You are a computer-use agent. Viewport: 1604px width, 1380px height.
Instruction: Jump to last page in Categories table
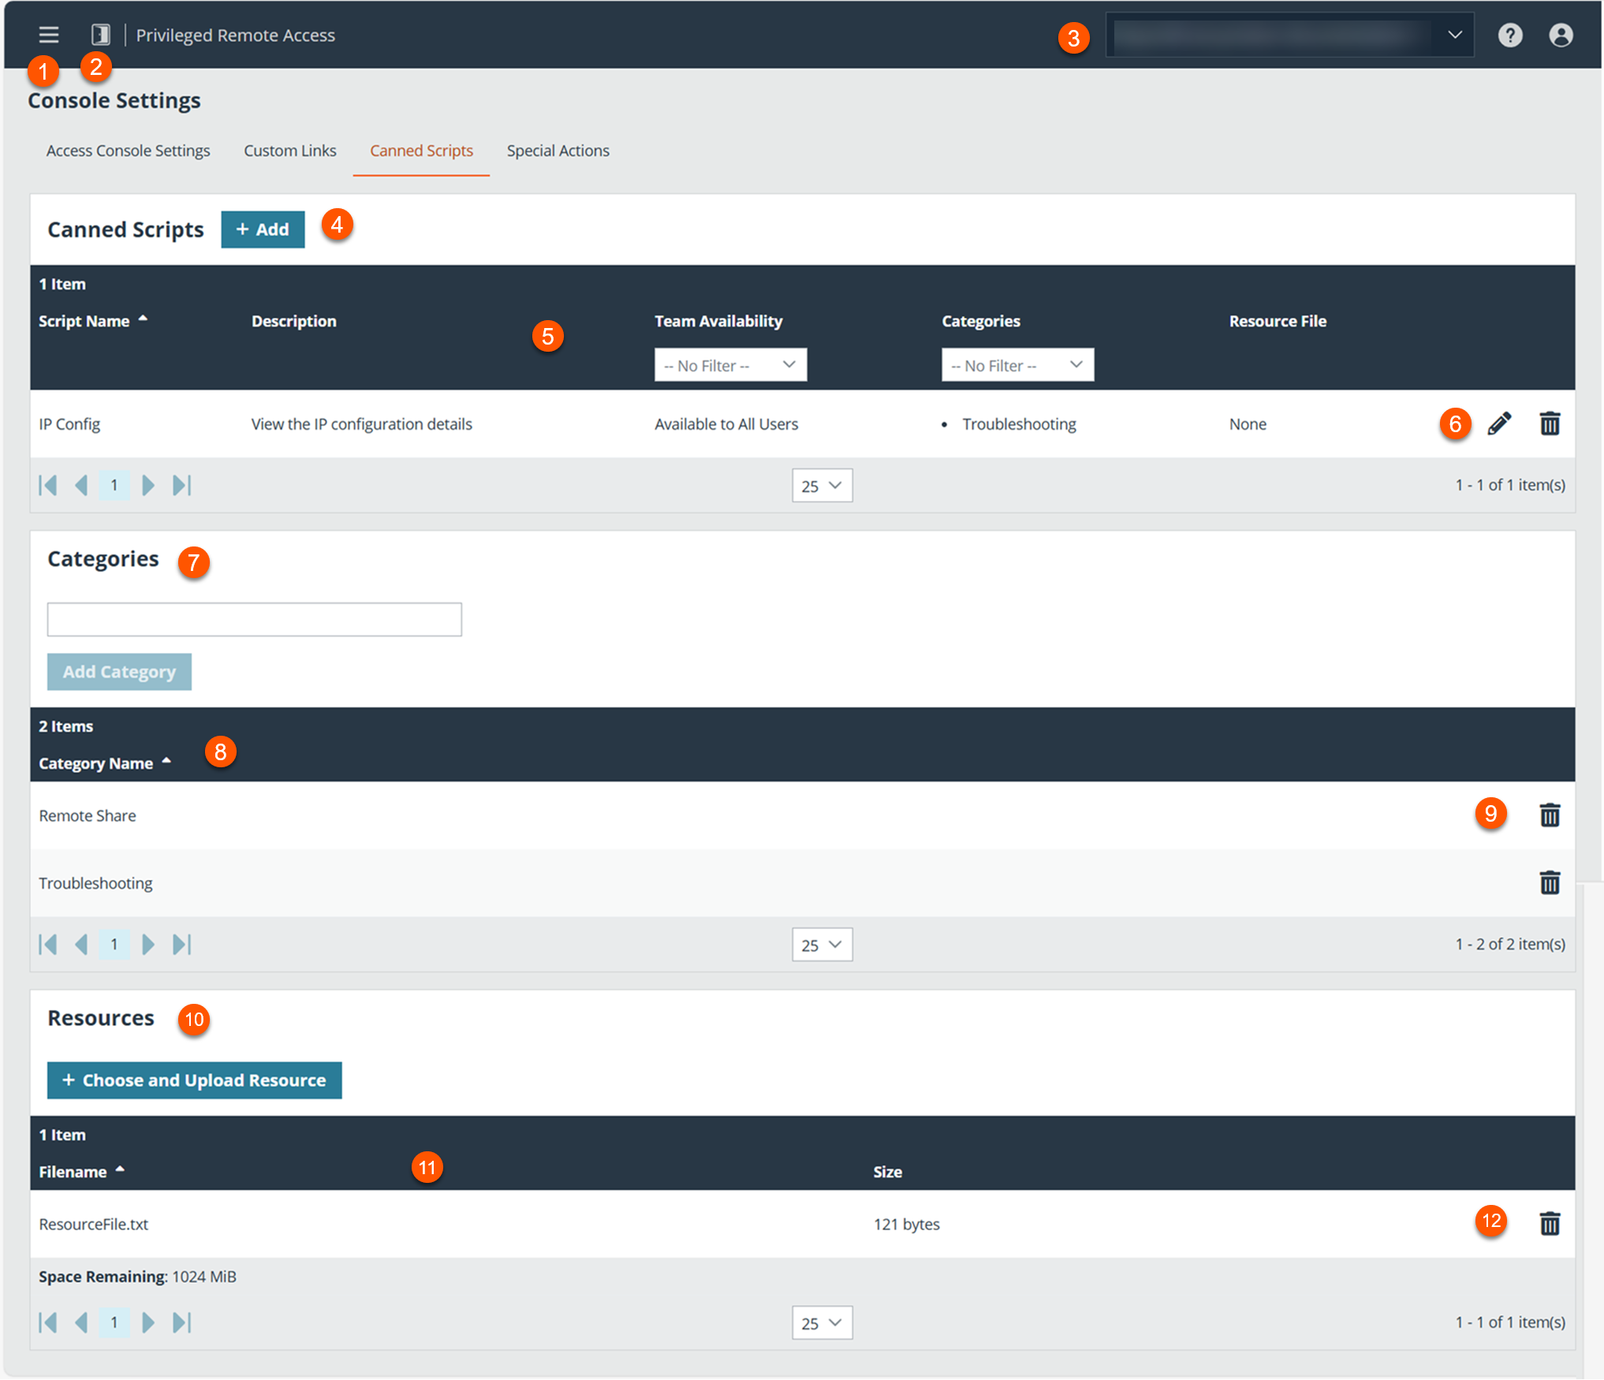click(x=182, y=944)
